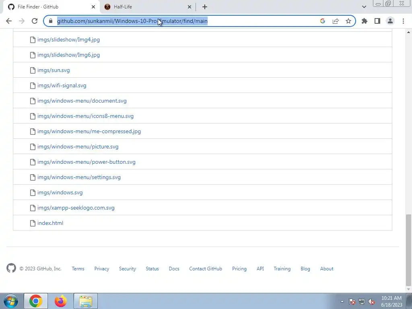Click the muted volume tray icon
Viewport: 412px width, 309px height.
coord(371,302)
